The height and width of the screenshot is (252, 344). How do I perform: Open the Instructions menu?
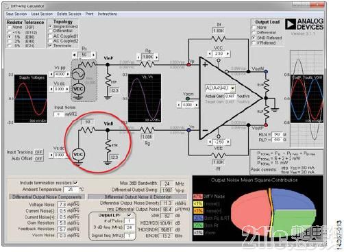click(x=108, y=14)
